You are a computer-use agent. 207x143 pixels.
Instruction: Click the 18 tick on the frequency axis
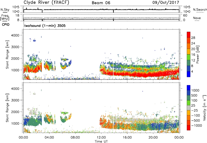pos(17,15)
